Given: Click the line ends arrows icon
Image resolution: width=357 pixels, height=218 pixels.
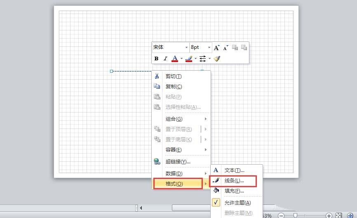Looking at the screenshot, I should (x=203, y=59).
